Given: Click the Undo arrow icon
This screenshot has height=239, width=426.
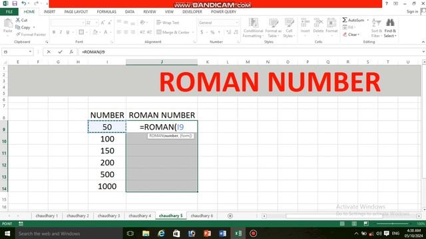Looking at the screenshot, I should coord(24,3).
